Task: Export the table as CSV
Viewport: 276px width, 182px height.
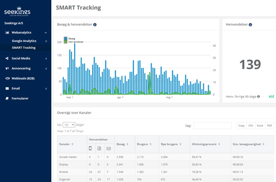Action: tap(251, 126)
